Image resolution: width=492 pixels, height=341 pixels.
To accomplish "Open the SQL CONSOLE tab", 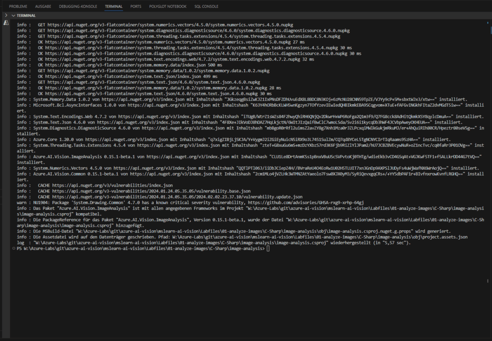I will [x=206, y=6].
